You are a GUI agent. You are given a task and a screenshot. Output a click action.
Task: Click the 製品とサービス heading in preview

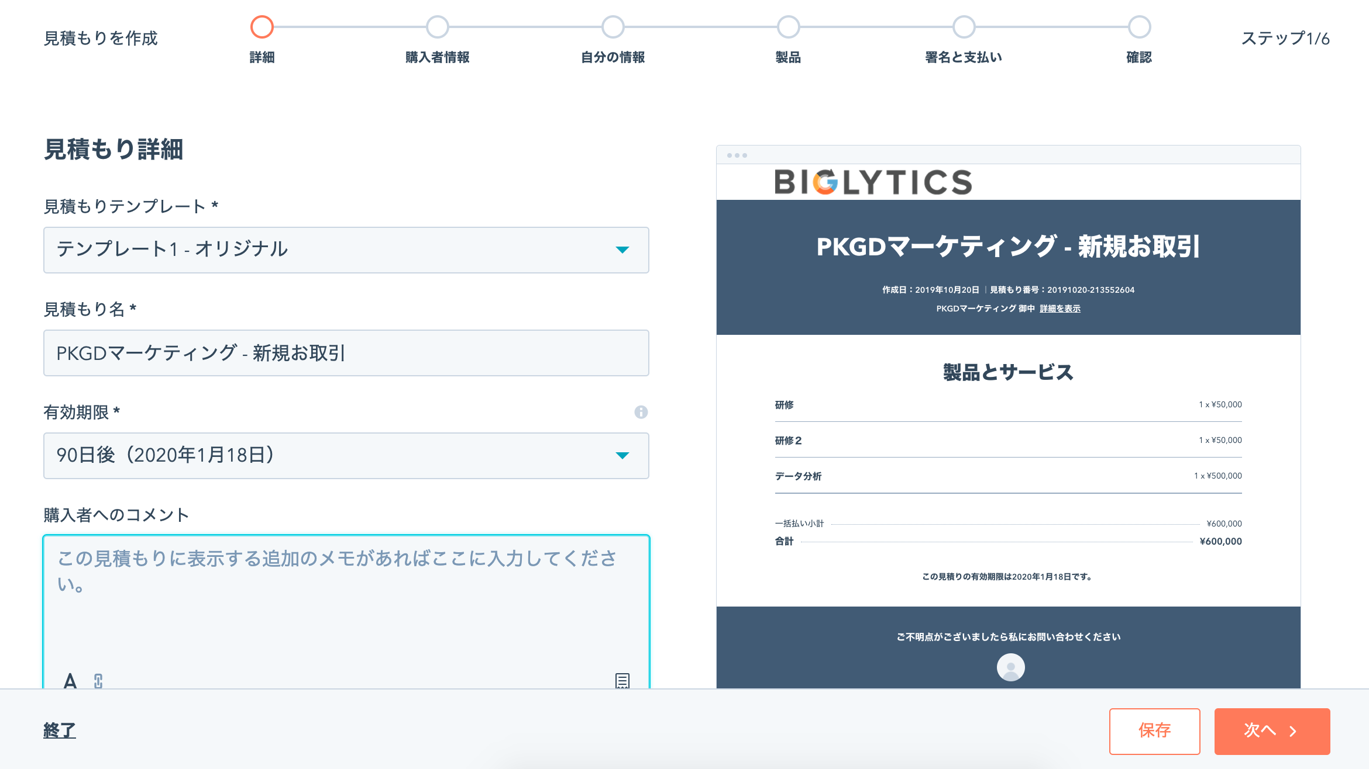pyautogui.click(x=1009, y=372)
